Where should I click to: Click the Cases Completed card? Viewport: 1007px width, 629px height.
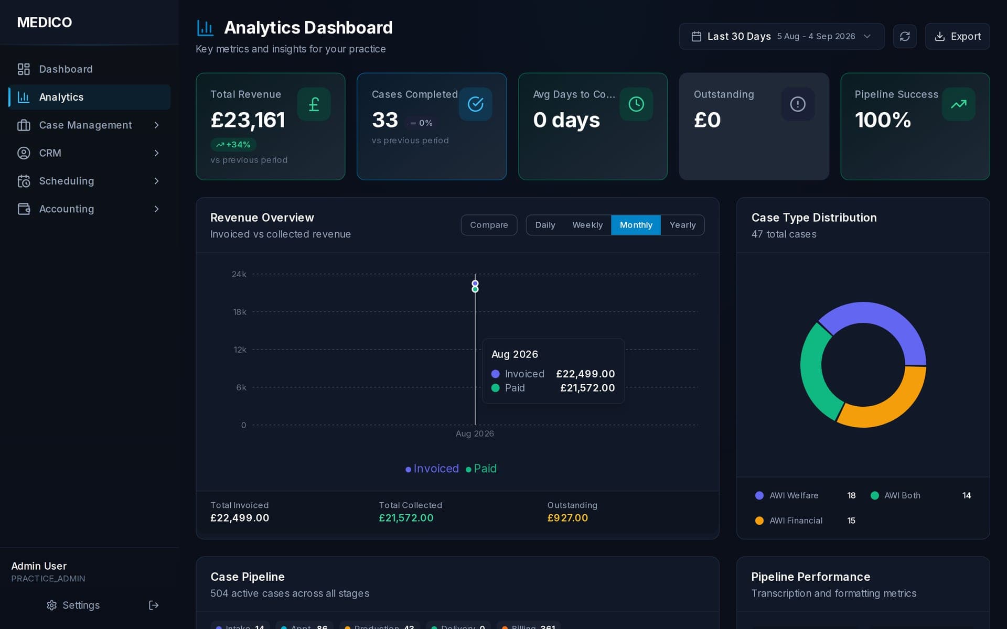[x=432, y=126]
